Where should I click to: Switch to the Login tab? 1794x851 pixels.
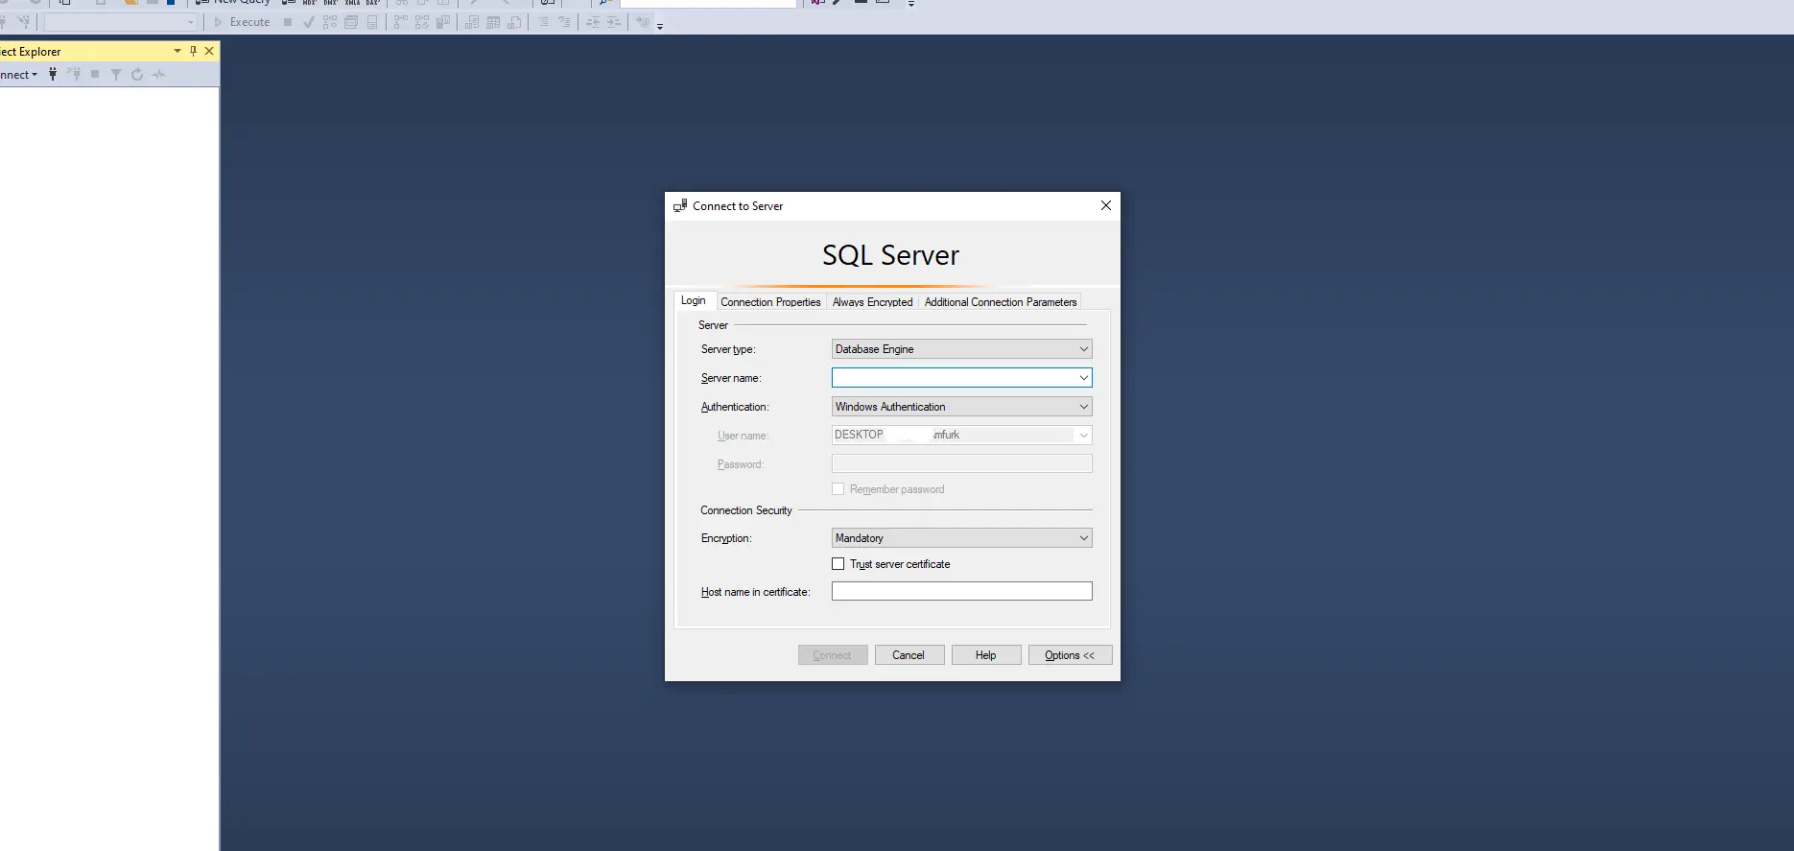click(694, 300)
